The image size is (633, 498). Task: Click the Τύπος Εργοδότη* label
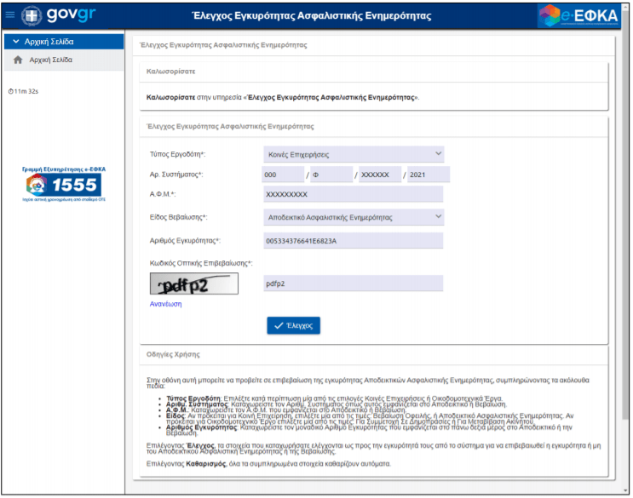tap(177, 154)
